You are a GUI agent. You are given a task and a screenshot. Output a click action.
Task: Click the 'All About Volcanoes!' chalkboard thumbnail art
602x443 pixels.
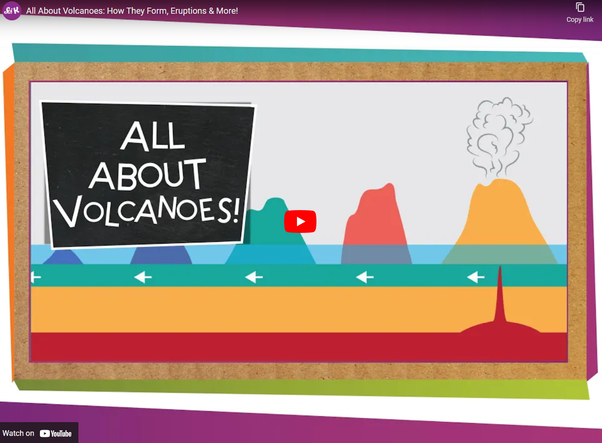pyautogui.click(x=148, y=175)
